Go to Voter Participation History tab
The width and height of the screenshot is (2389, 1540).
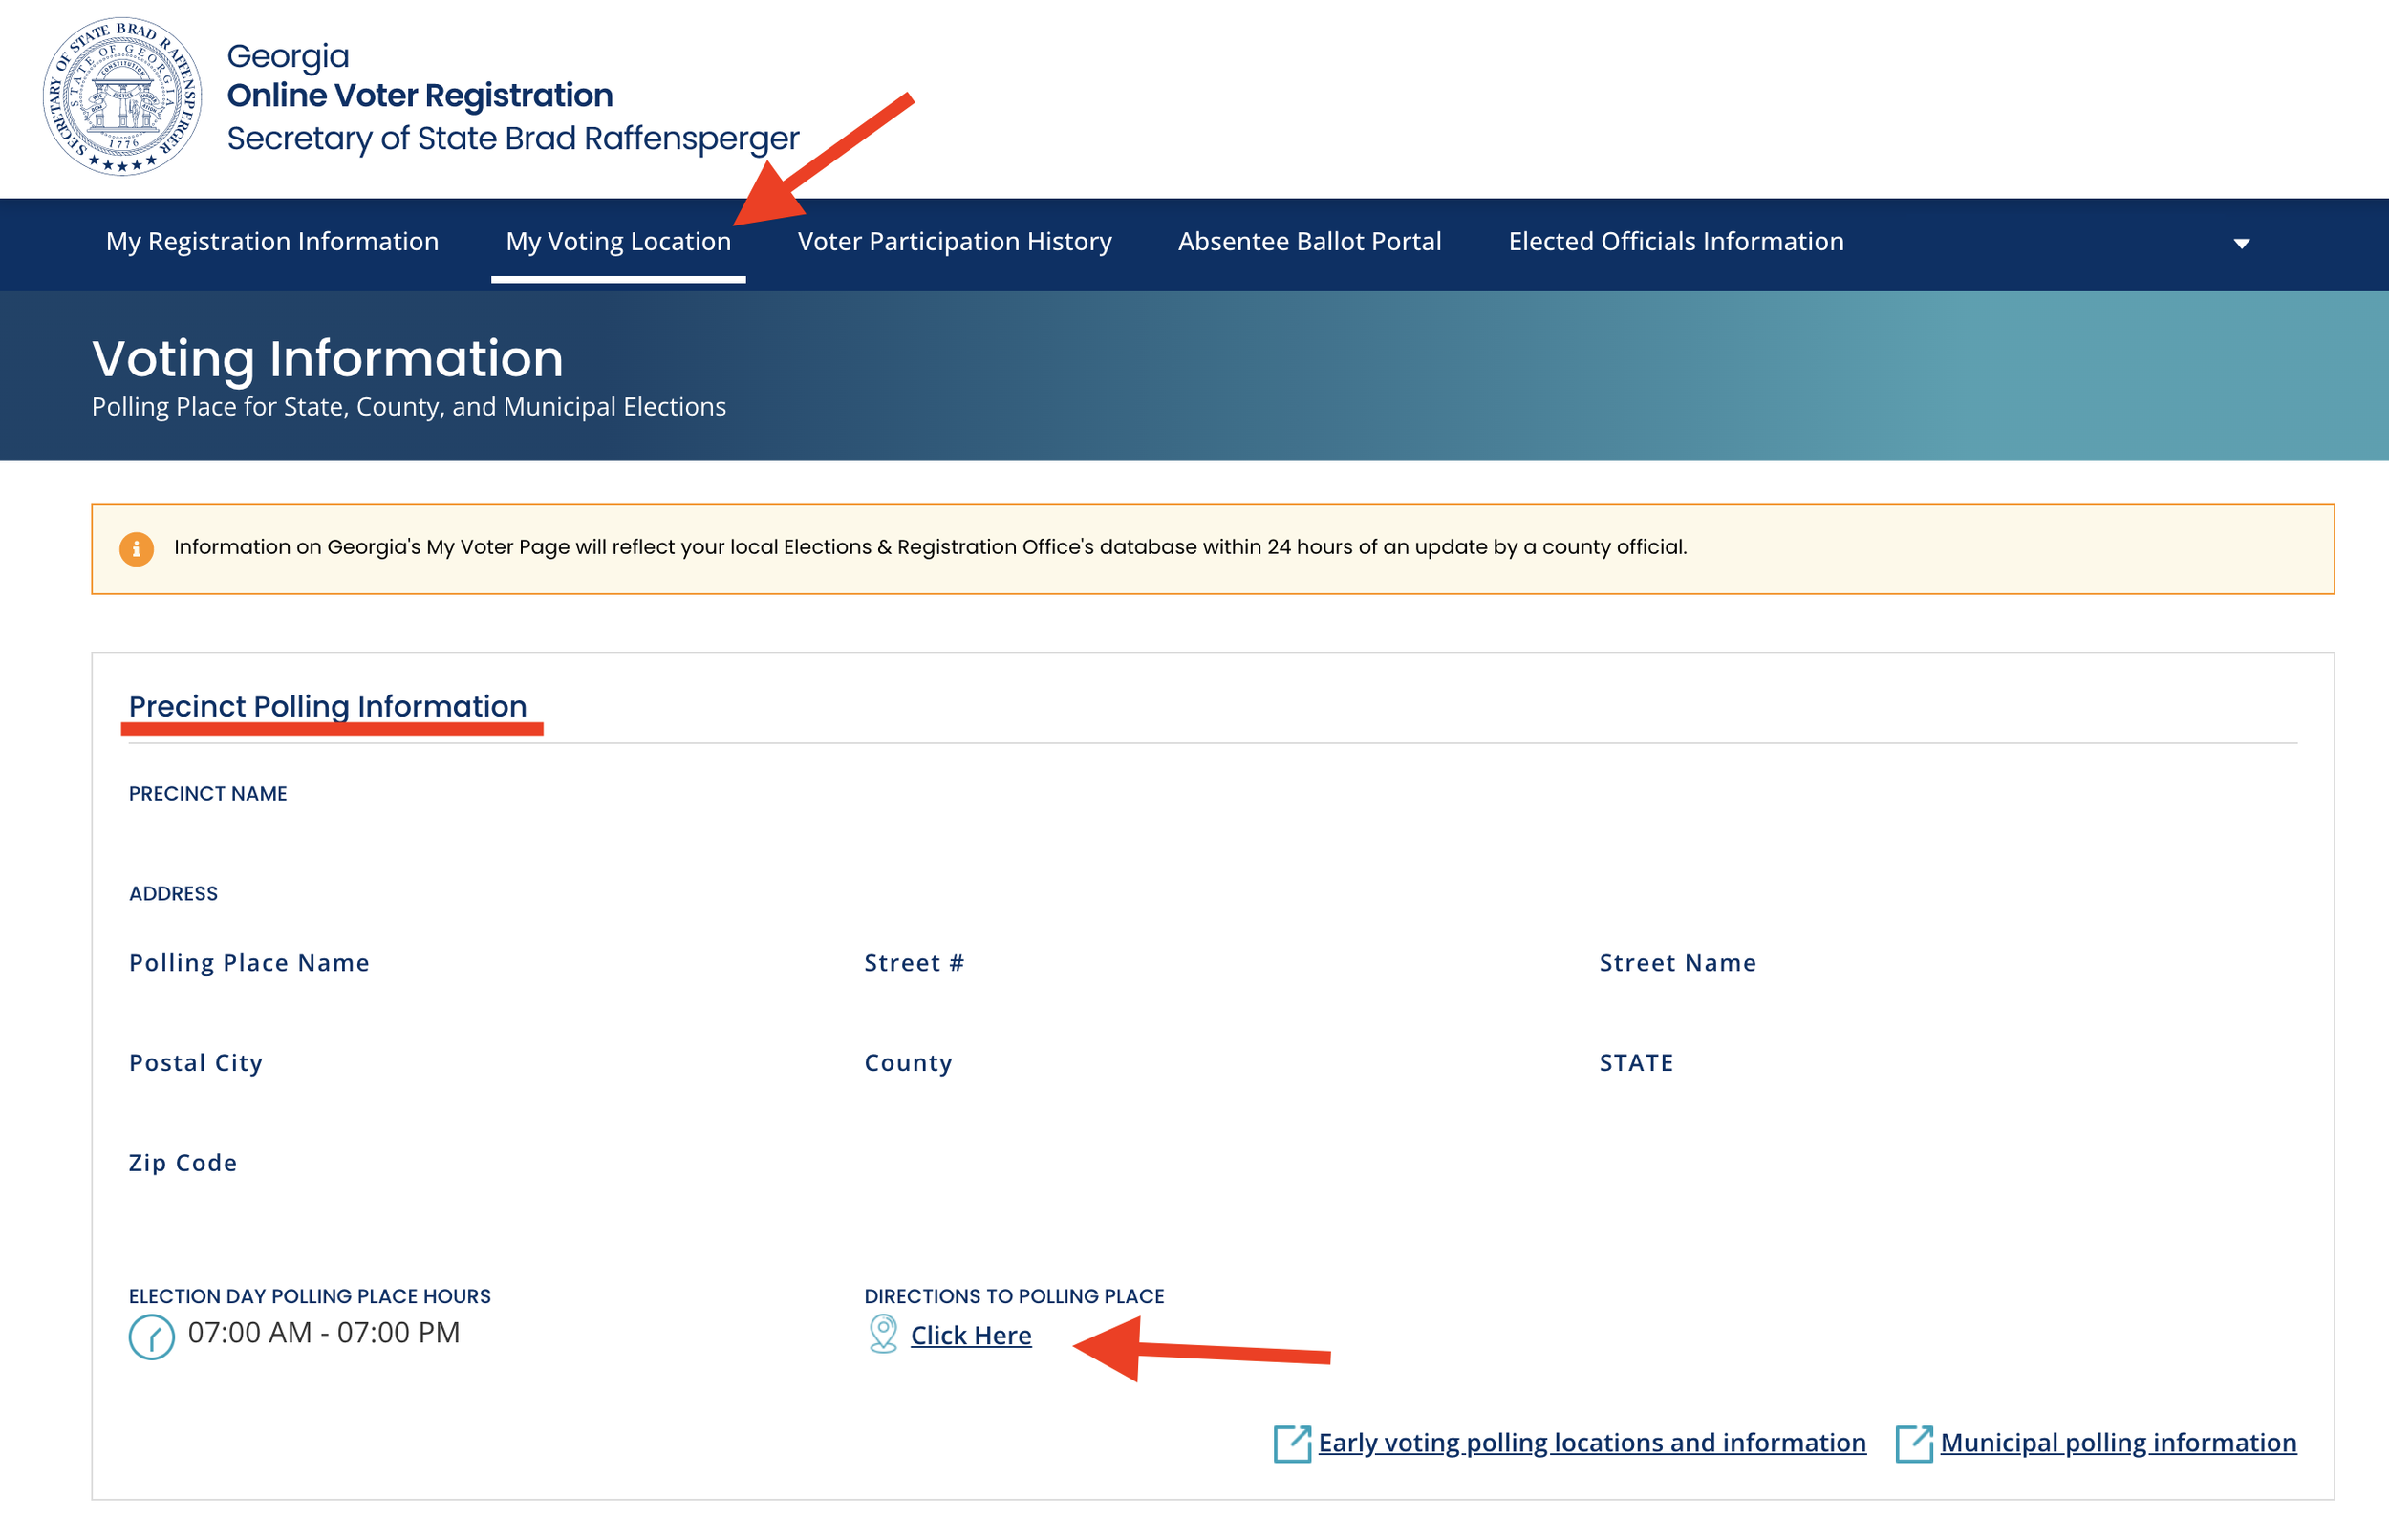pos(954,241)
